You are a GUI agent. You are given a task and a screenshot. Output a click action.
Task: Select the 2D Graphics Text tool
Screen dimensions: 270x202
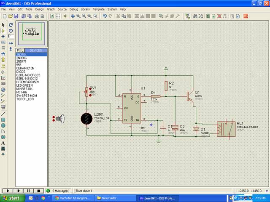click(3, 143)
